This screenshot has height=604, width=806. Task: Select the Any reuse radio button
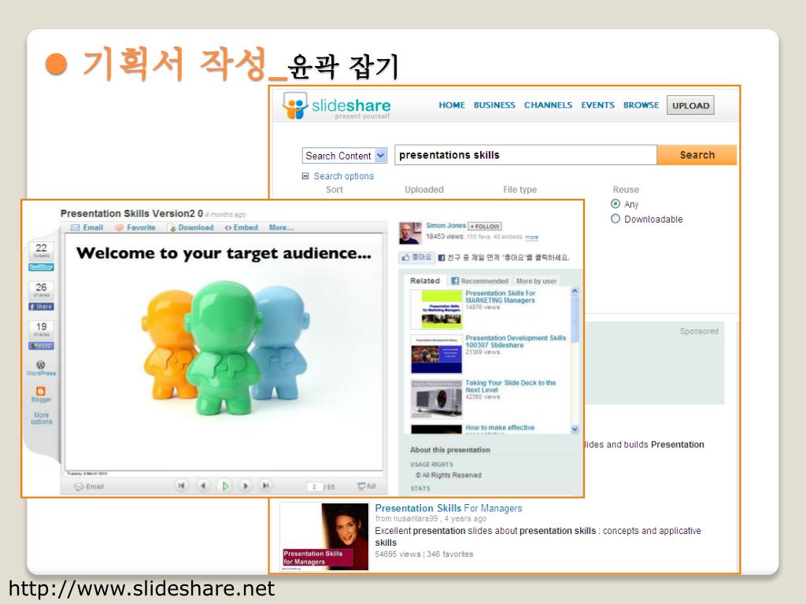click(616, 204)
